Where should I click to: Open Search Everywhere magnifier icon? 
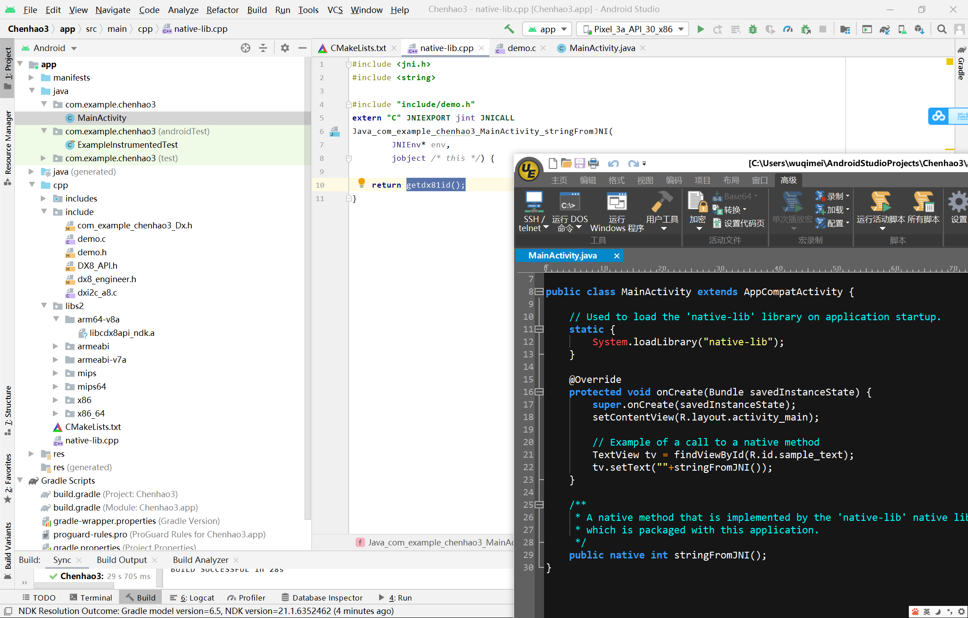[x=942, y=29]
